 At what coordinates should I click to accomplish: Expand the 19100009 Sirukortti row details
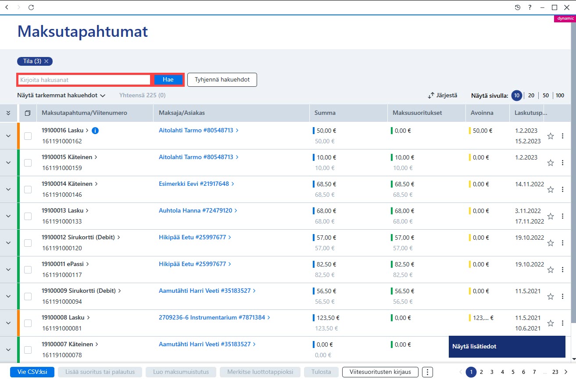click(x=8, y=296)
